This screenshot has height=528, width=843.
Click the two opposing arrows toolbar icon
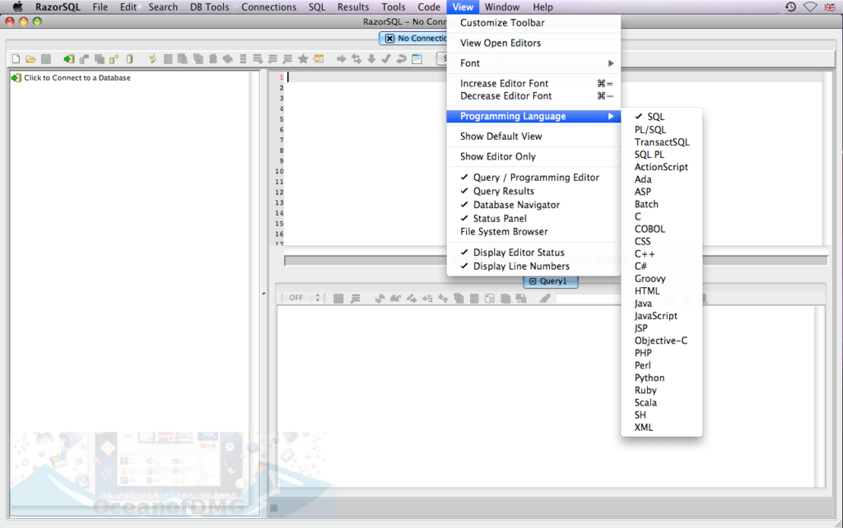pos(356,59)
